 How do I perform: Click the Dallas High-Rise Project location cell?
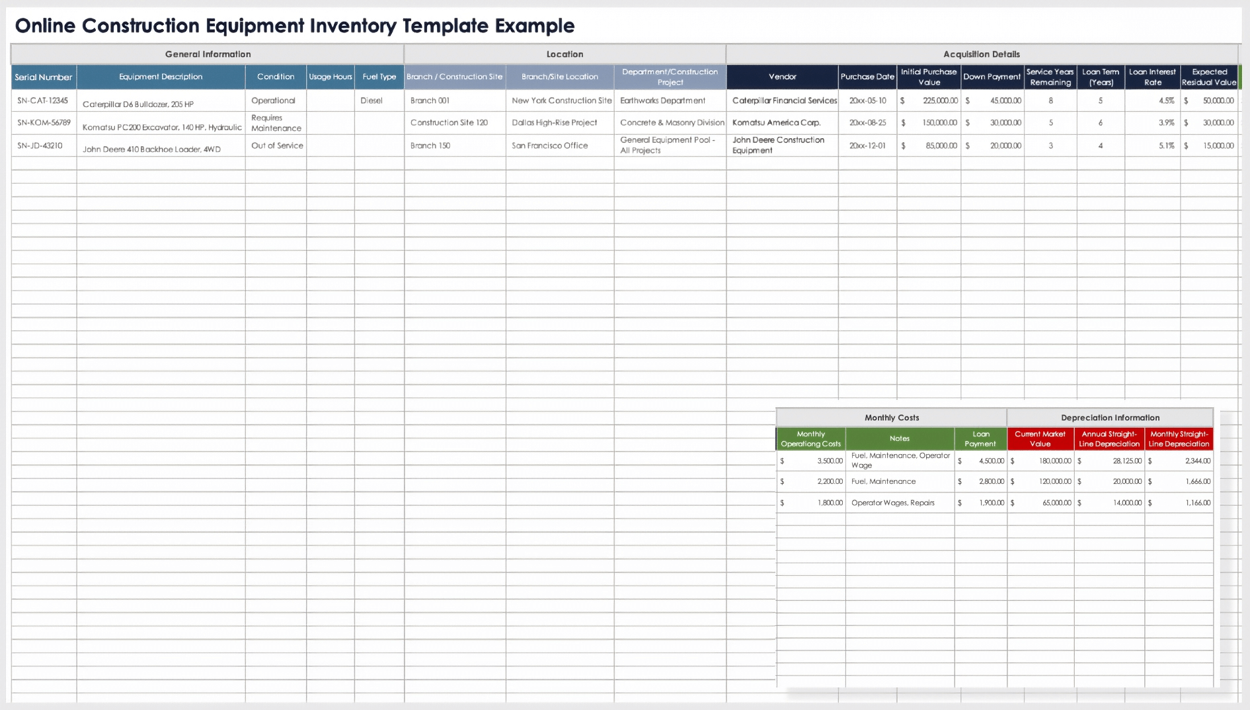[555, 122]
